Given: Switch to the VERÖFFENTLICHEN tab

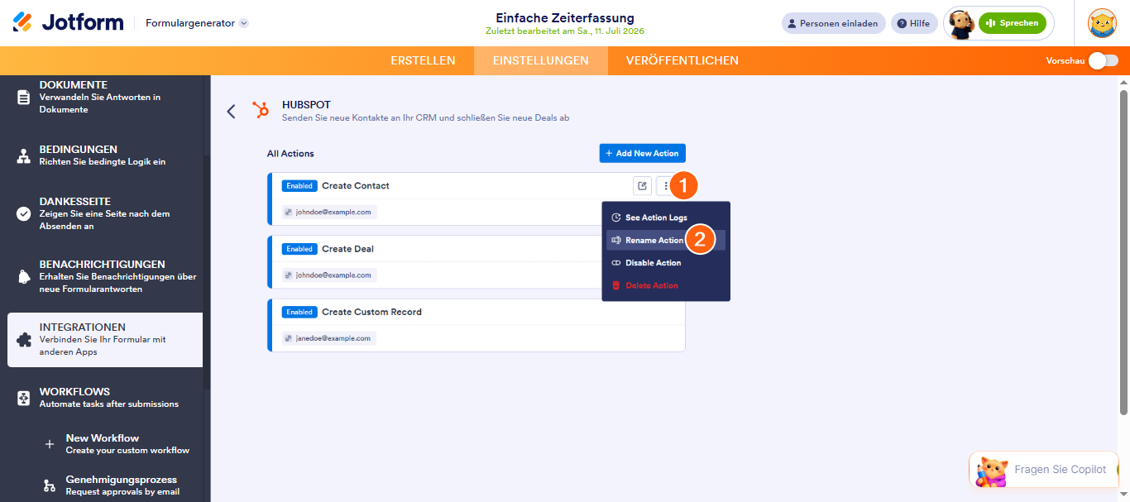Looking at the screenshot, I should [682, 60].
